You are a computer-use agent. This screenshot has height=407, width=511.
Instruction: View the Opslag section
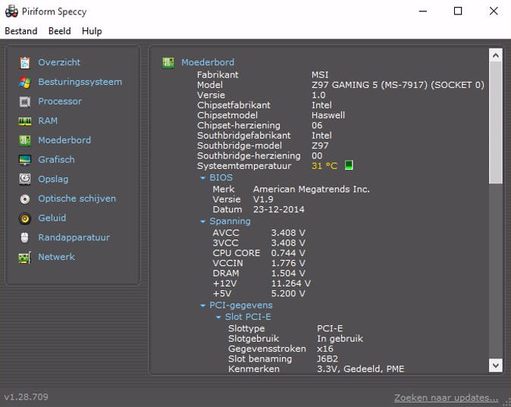pyautogui.click(x=53, y=179)
